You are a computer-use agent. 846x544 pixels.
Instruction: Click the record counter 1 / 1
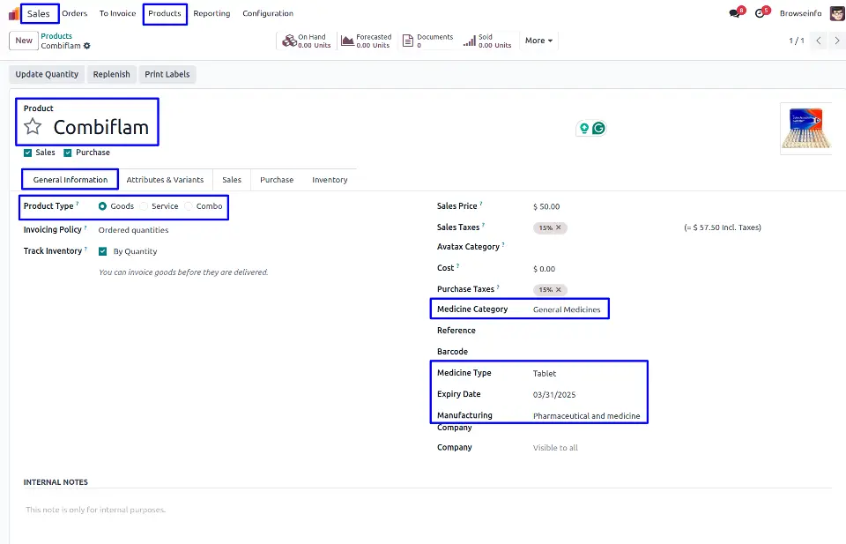pos(797,41)
